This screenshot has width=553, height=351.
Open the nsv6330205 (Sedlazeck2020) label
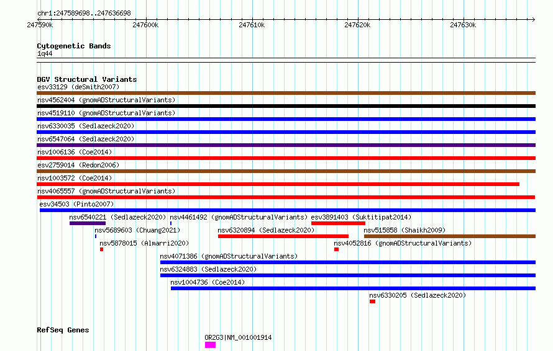(418, 295)
